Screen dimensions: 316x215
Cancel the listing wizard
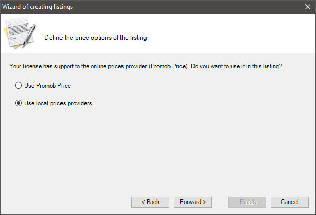[289, 202]
